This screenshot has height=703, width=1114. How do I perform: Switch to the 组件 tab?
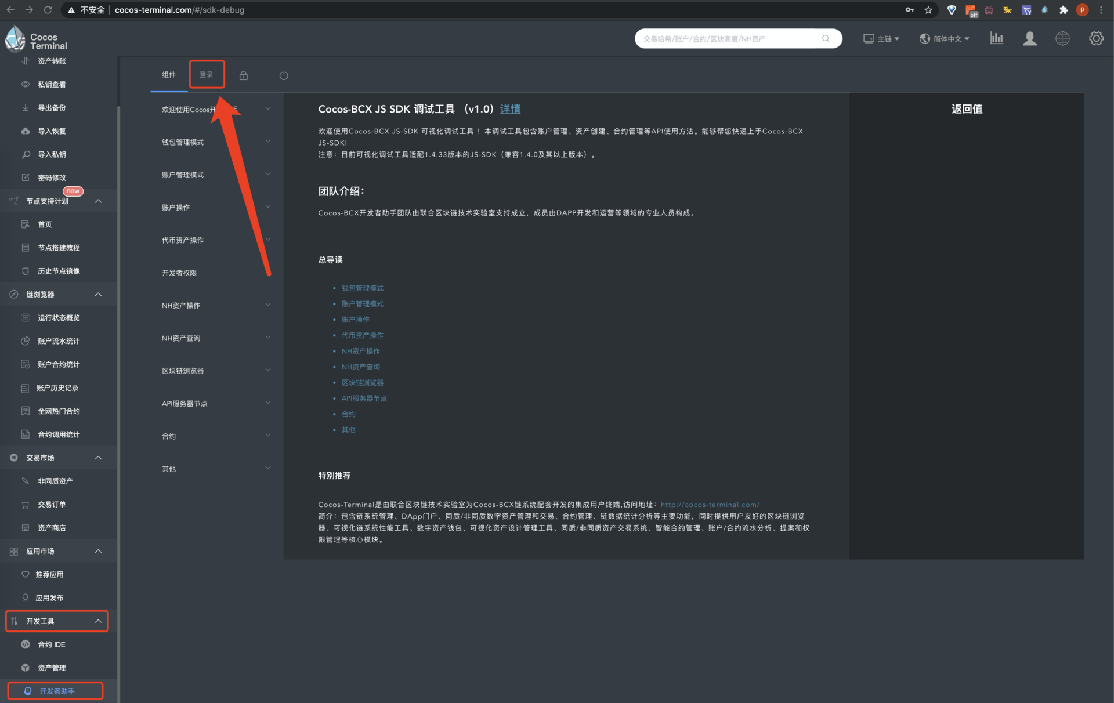click(169, 75)
